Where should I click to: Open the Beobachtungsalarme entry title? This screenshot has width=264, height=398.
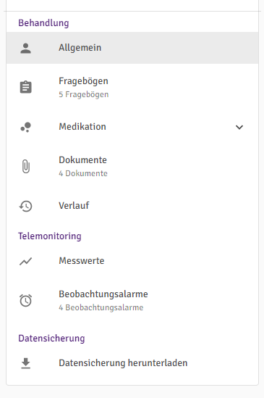coord(103,294)
